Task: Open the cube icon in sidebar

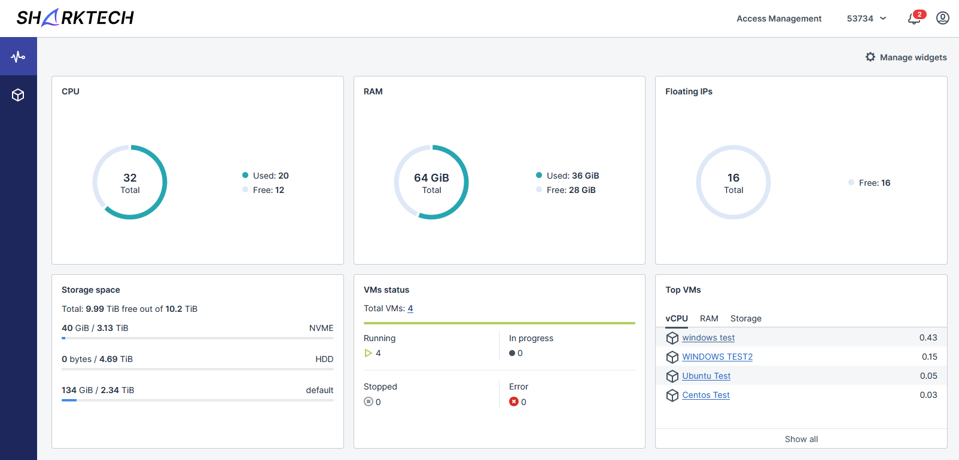Action: (18, 95)
